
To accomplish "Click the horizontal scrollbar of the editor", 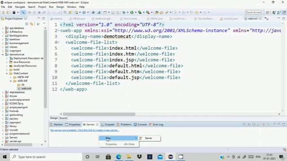I will point(99,114).
